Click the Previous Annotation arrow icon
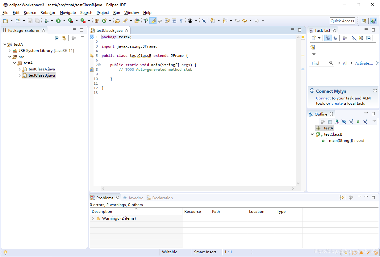Image resolution: width=380 pixels, height=257 pixels. click(225, 21)
